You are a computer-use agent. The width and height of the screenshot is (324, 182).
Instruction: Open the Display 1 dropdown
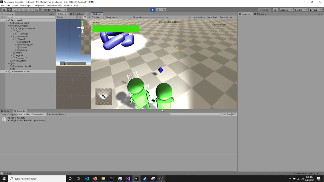coord(98,17)
